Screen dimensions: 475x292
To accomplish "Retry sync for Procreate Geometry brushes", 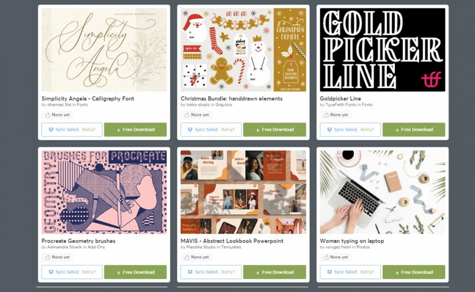I will coord(89,272).
